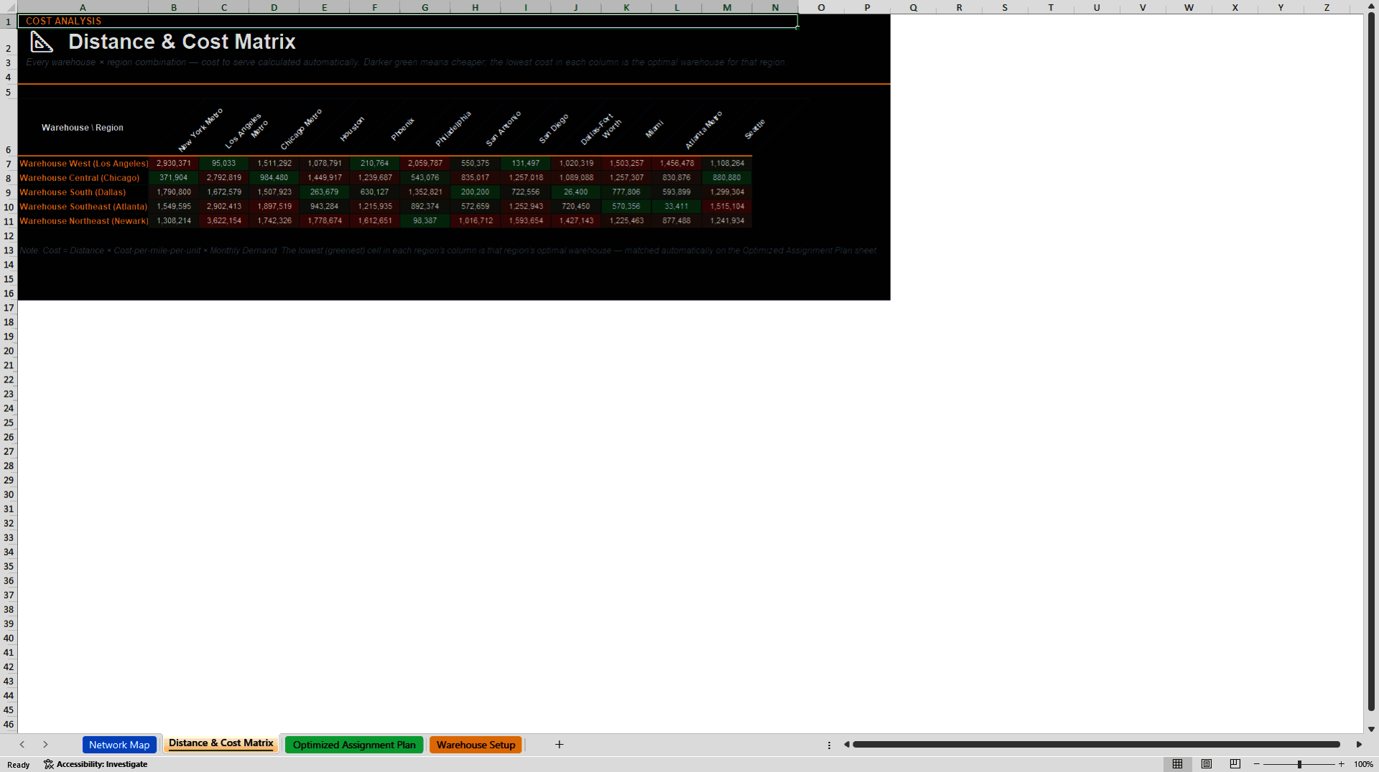Click horizontal scrollbar right arrow
Image resolution: width=1379 pixels, height=772 pixels.
pyautogui.click(x=1359, y=745)
